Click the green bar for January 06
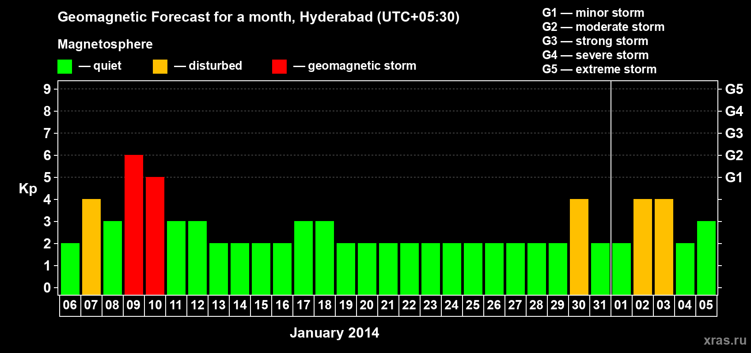The width and height of the screenshot is (751, 353). tap(70, 269)
